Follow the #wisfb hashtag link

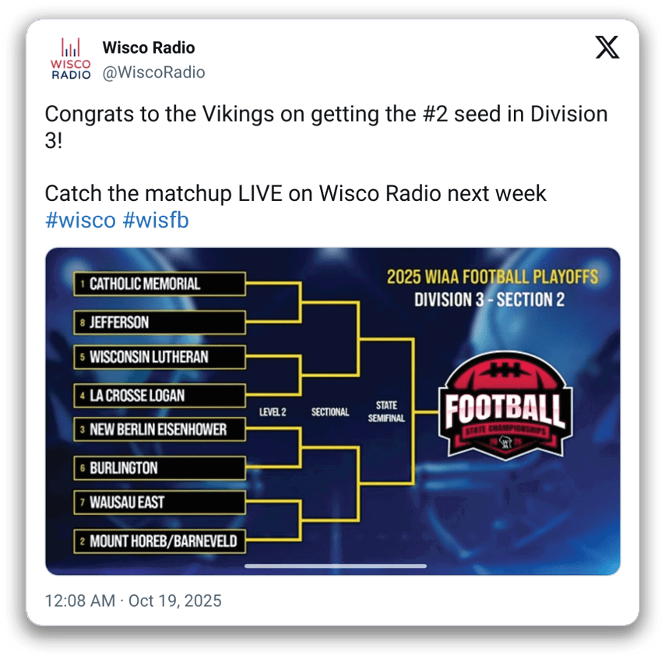pyautogui.click(x=156, y=220)
